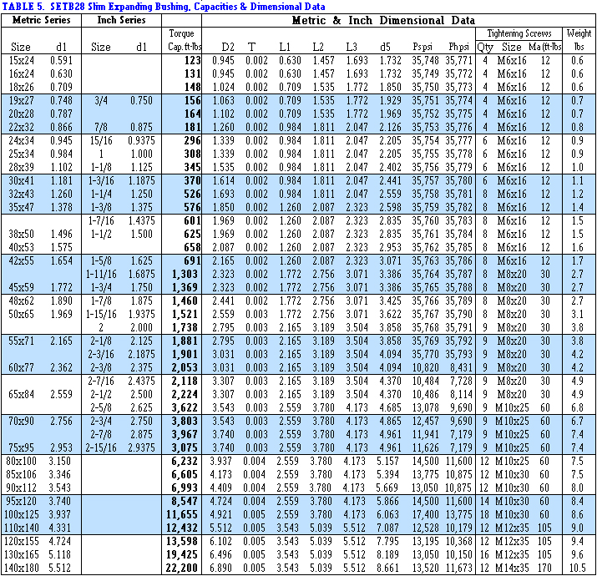Click Ph psi value '13,775'

point(459,514)
